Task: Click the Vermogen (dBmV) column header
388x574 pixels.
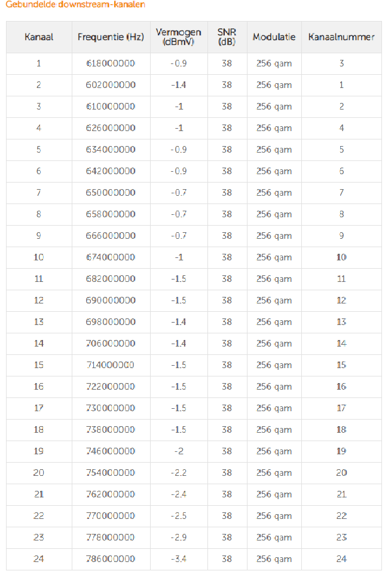Action: pos(178,37)
